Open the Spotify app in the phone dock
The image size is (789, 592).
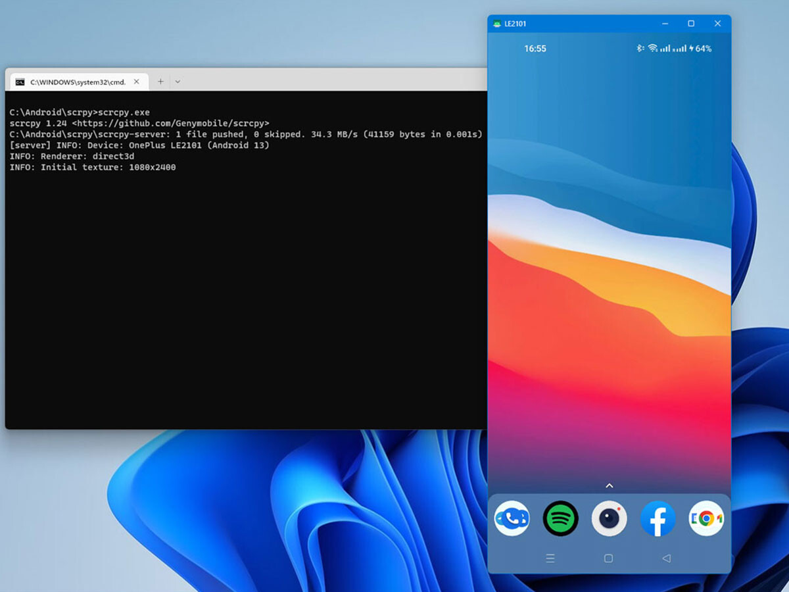pyautogui.click(x=560, y=518)
